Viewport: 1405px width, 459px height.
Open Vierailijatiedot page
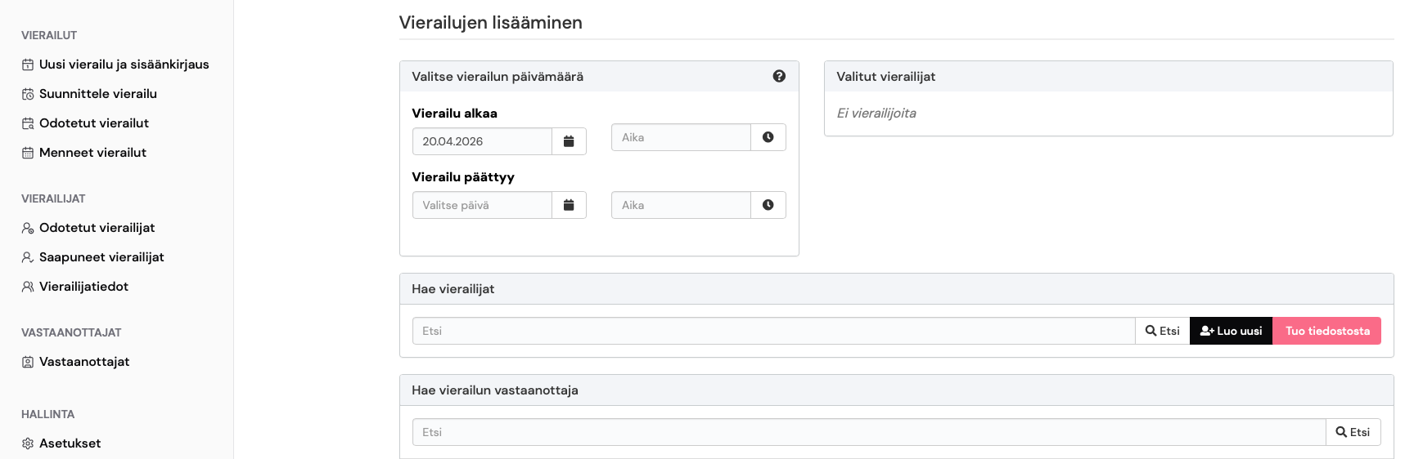pyautogui.click(x=83, y=287)
